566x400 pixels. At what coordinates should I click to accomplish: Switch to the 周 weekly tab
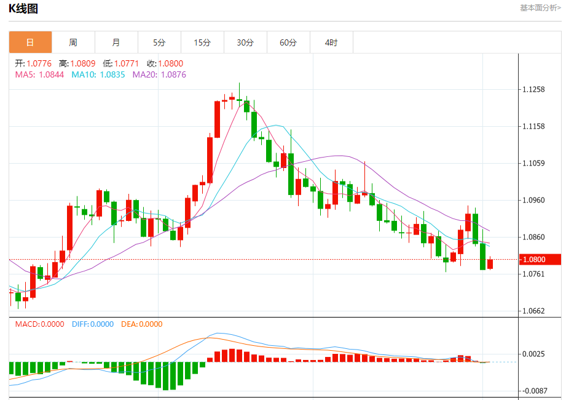click(x=73, y=42)
